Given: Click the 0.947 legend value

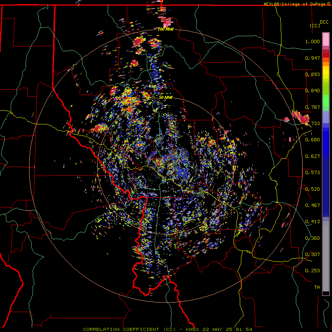Looking at the screenshot, I should [x=312, y=58].
